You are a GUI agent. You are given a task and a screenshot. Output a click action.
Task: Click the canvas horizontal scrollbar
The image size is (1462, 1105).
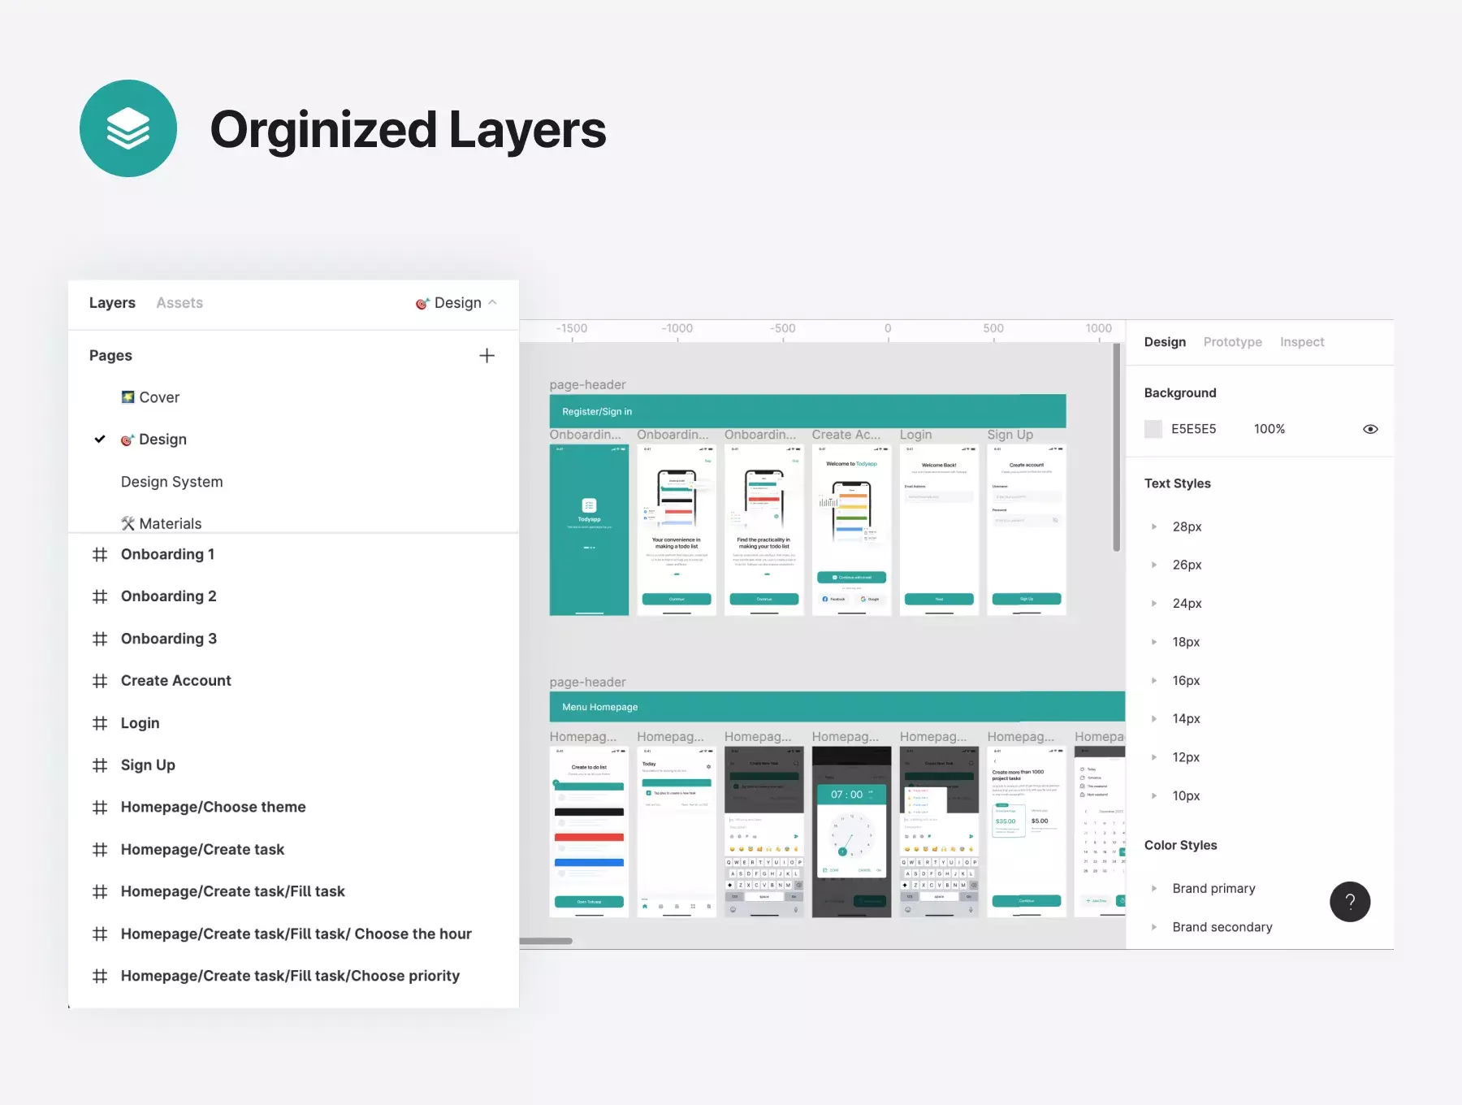547,941
